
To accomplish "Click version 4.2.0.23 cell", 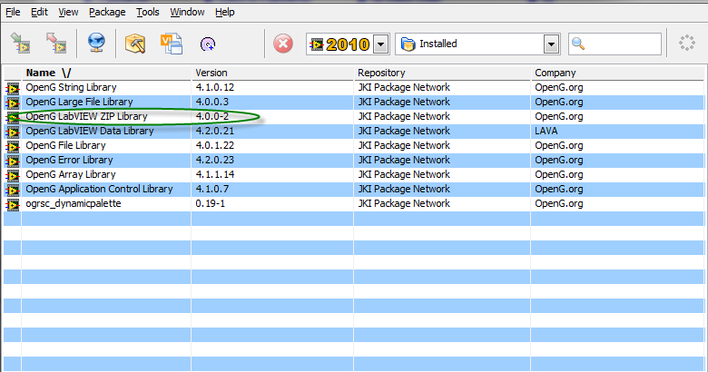I will [x=215, y=160].
